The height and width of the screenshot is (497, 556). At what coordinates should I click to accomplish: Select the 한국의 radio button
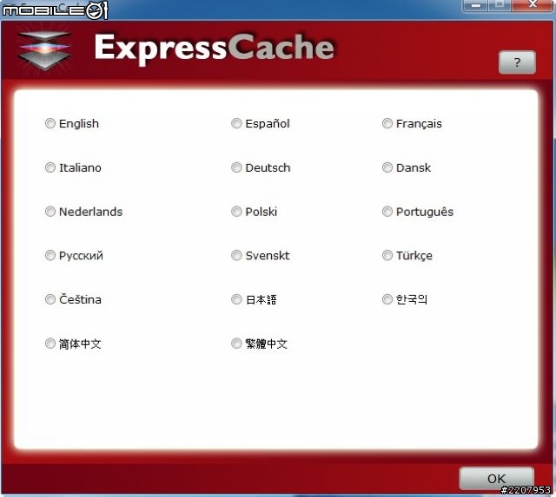click(387, 299)
